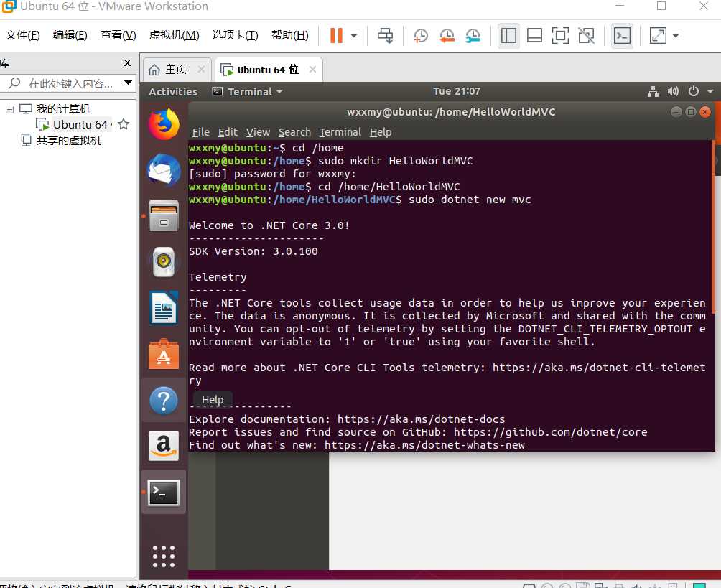This screenshot has height=588, width=721.
Task: Open Ubuntu Software from the dock
Action: 164,354
